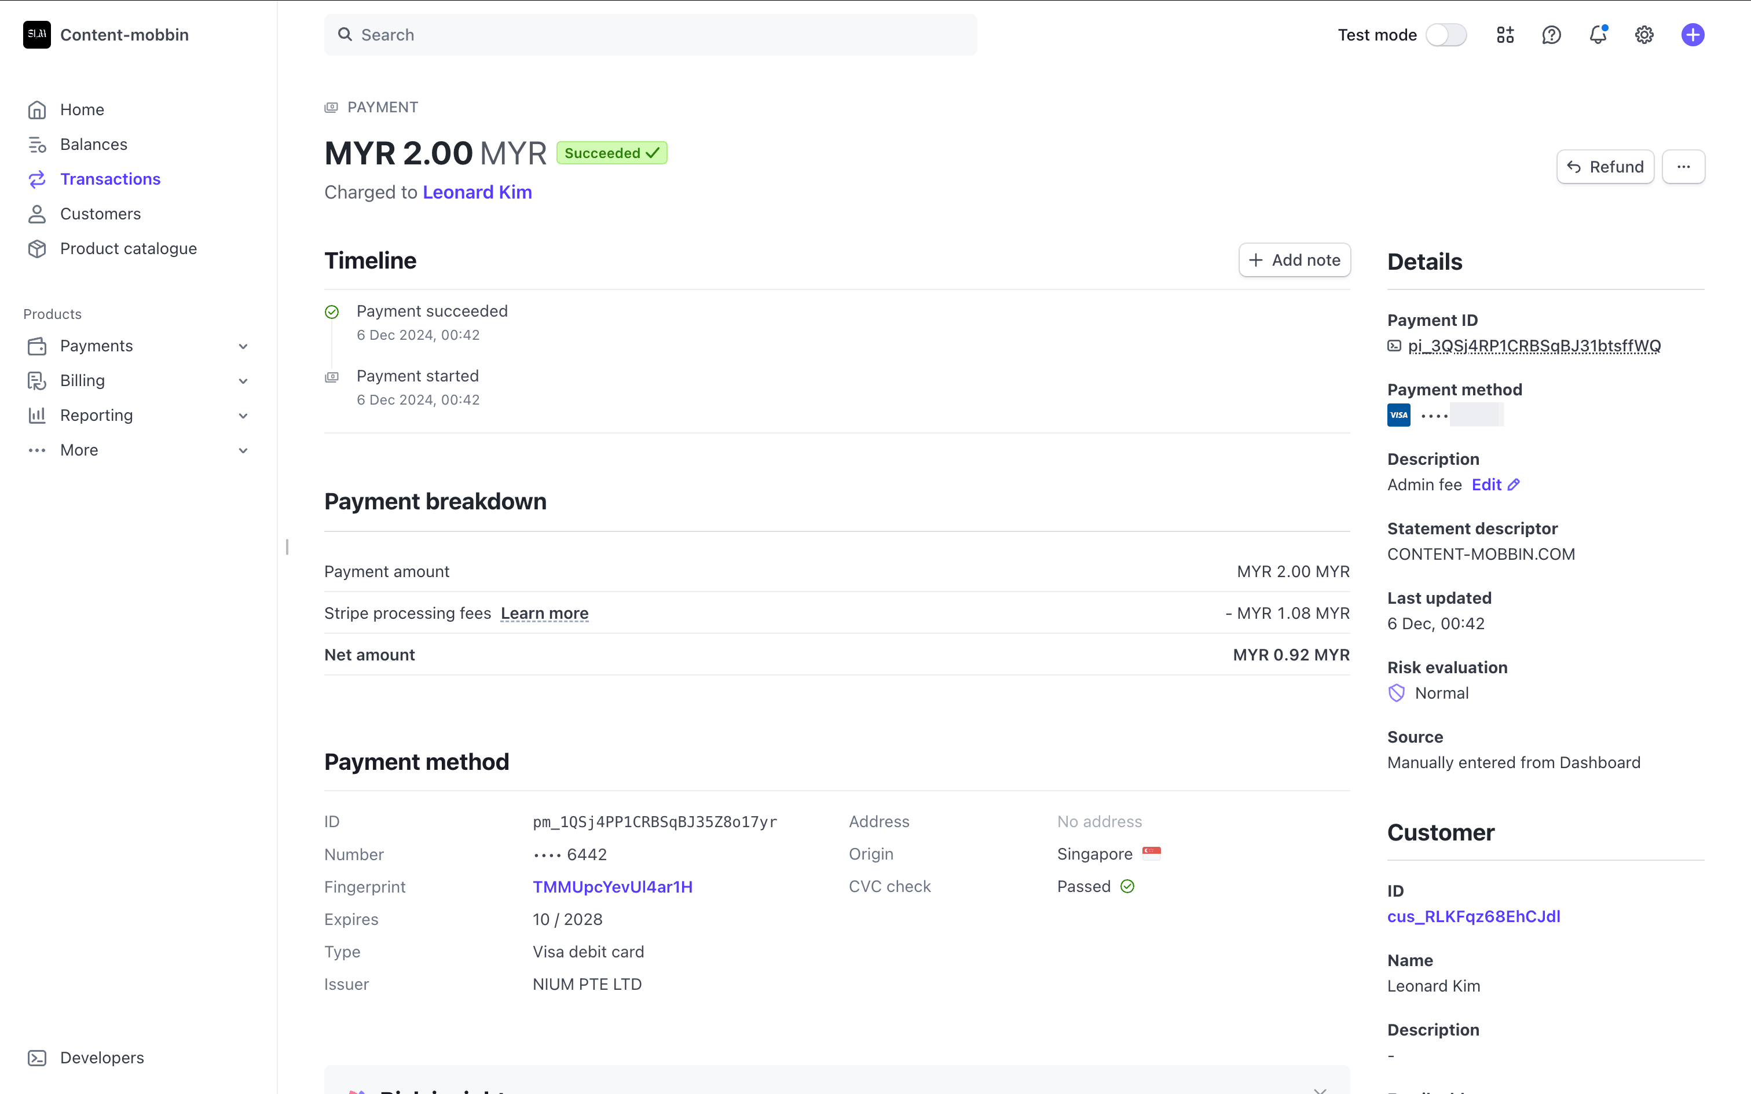Go to Customers in the sidebar
The width and height of the screenshot is (1751, 1094).
click(x=100, y=214)
